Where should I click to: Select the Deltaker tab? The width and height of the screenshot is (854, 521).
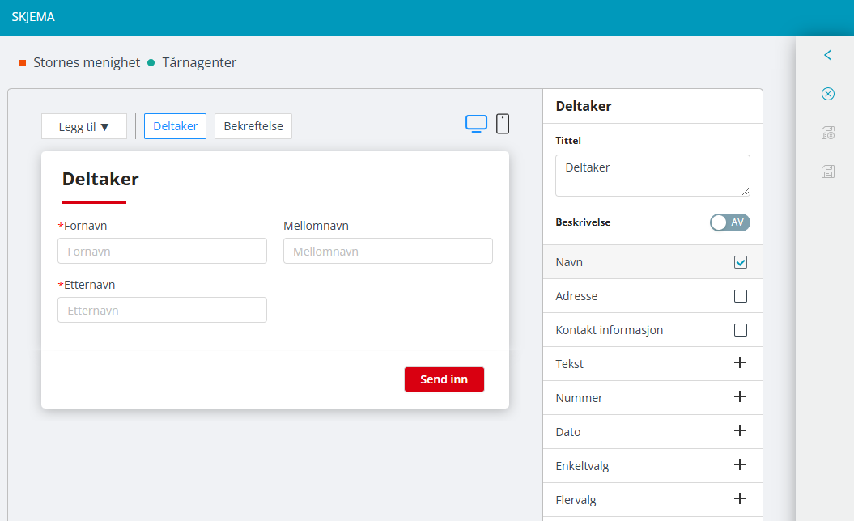[175, 126]
